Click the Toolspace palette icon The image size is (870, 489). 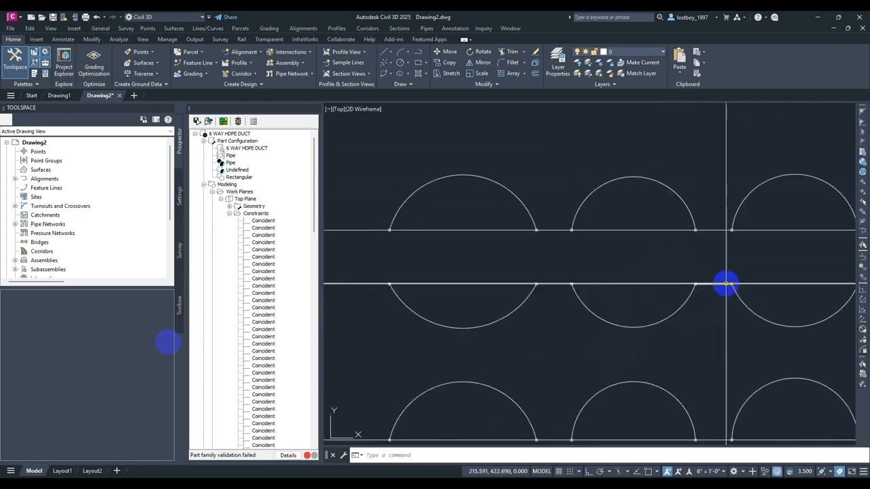15,58
